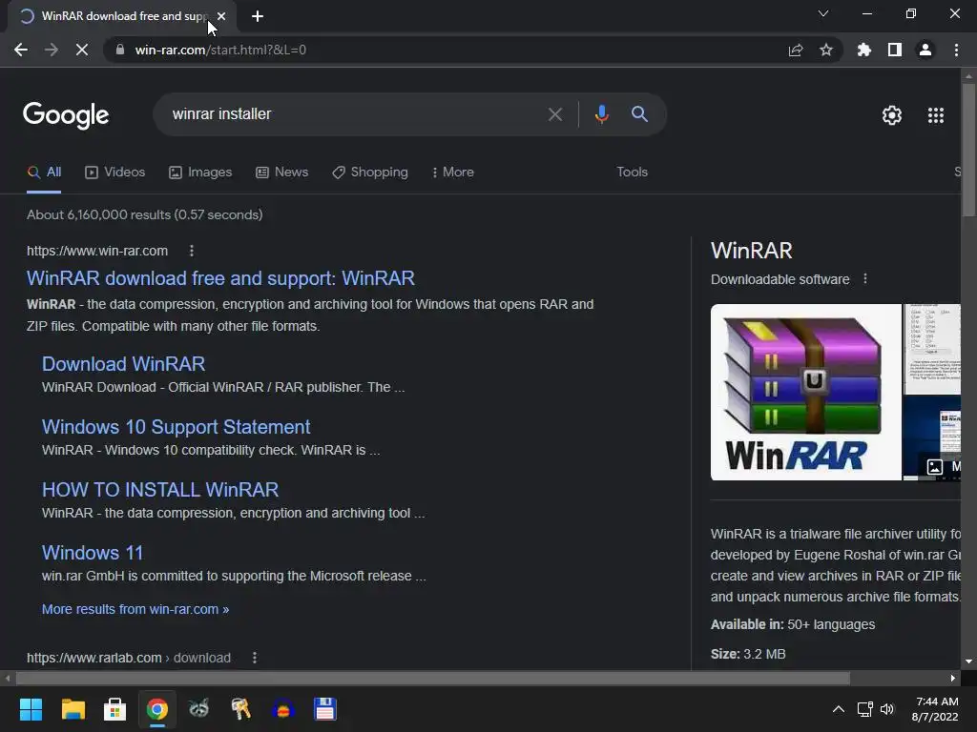977x732 pixels.
Task: Click the scroll down arrow
Action: pos(969,661)
